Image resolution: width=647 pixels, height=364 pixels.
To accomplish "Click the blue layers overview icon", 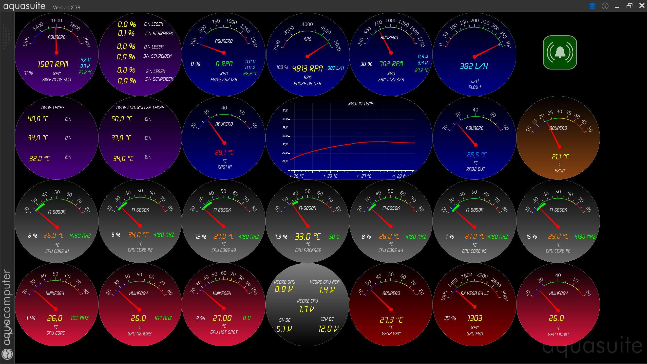I will pyautogui.click(x=592, y=6).
